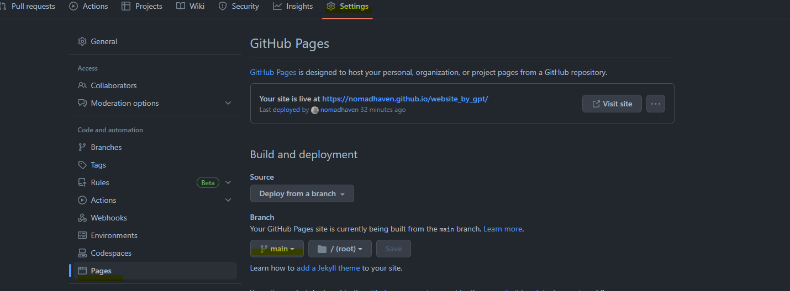This screenshot has height=291, width=790.
Task: Open the nomadhaven user link
Action: 339,110
